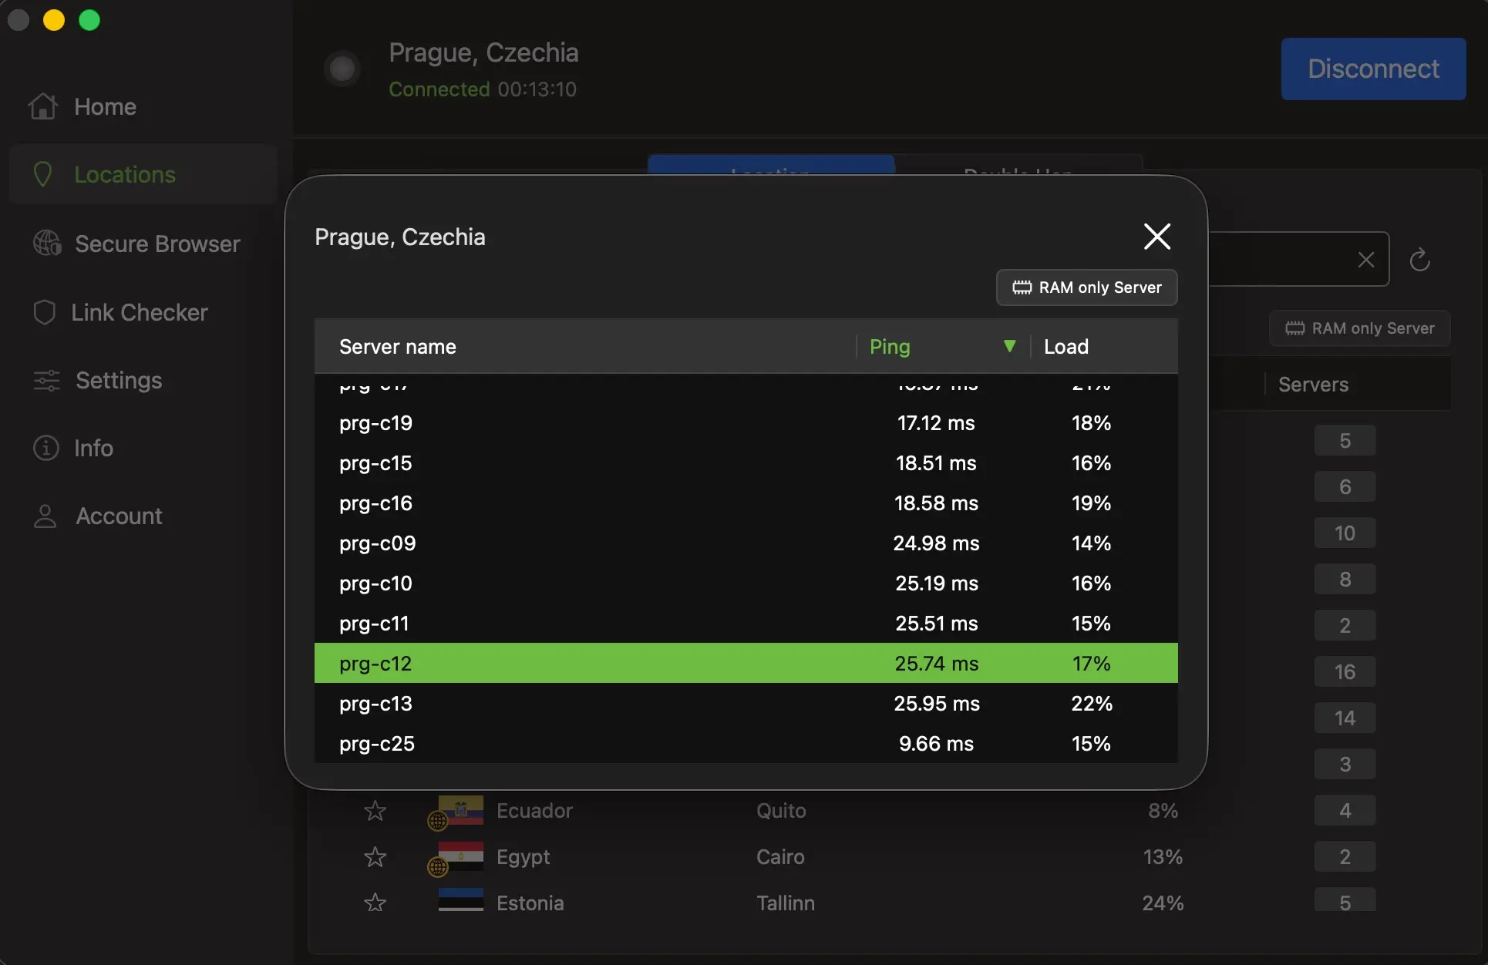Sort servers by Load column
Image resolution: width=1488 pixels, height=965 pixels.
coord(1066,347)
